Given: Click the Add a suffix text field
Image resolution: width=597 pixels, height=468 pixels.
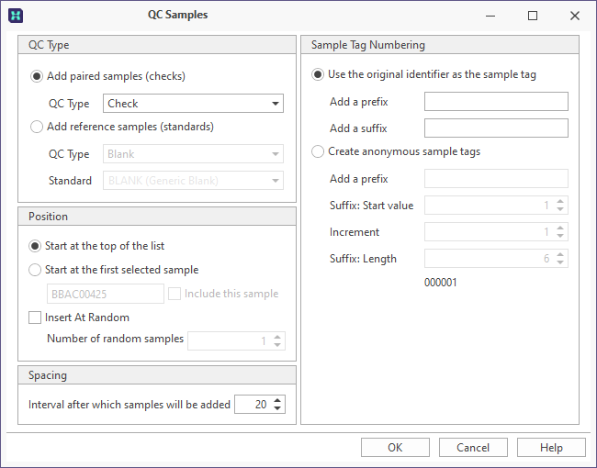Looking at the screenshot, I should pyautogui.click(x=496, y=128).
